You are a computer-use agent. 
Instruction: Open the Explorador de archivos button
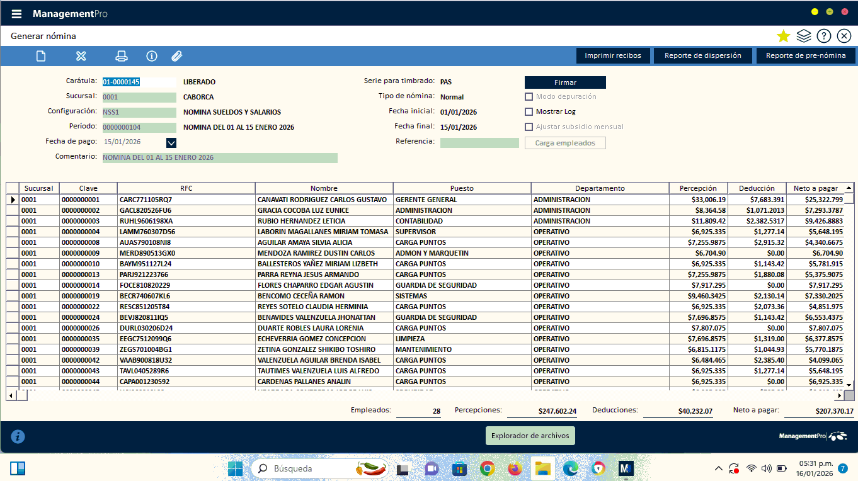530,436
